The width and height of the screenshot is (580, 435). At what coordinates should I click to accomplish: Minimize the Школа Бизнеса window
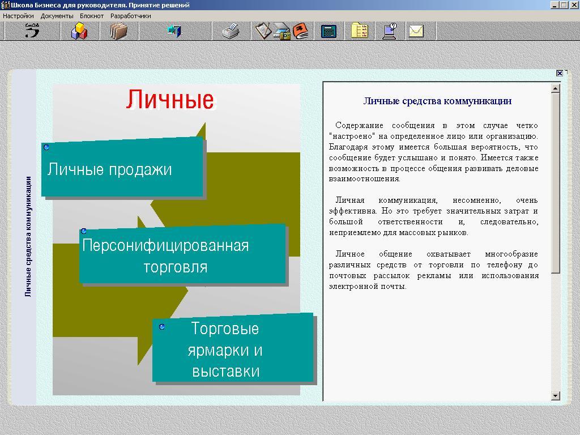tap(555, 5)
